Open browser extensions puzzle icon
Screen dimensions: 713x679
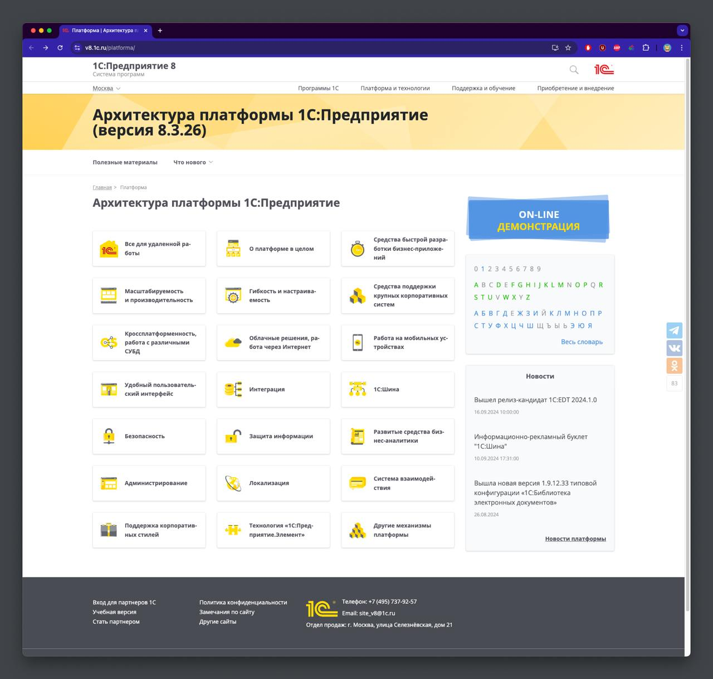click(646, 48)
